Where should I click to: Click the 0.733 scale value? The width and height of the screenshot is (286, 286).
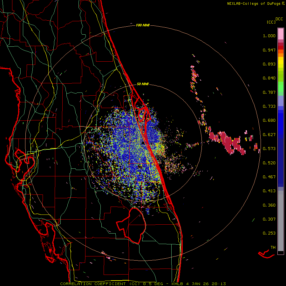pos(269,106)
